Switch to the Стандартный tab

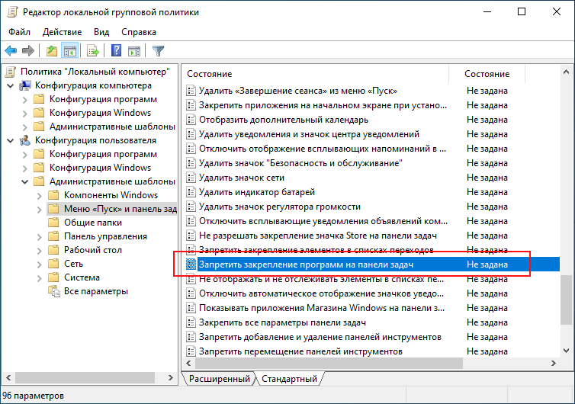pos(289,379)
